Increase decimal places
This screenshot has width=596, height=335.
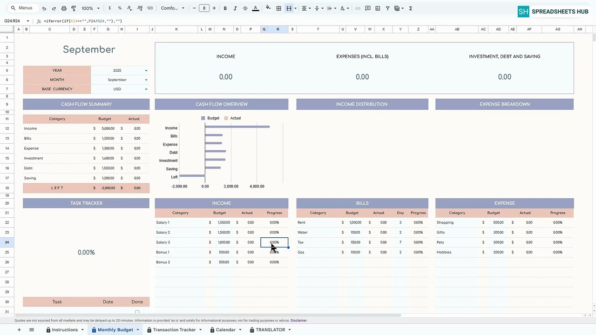pos(139,8)
